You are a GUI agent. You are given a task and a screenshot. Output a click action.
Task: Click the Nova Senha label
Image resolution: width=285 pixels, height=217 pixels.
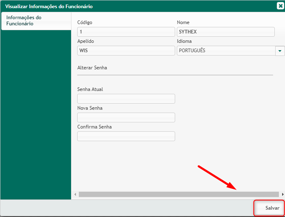pos(90,108)
